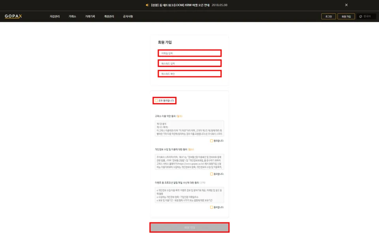Click the announcement speaker icon

(x=147, y=5)
